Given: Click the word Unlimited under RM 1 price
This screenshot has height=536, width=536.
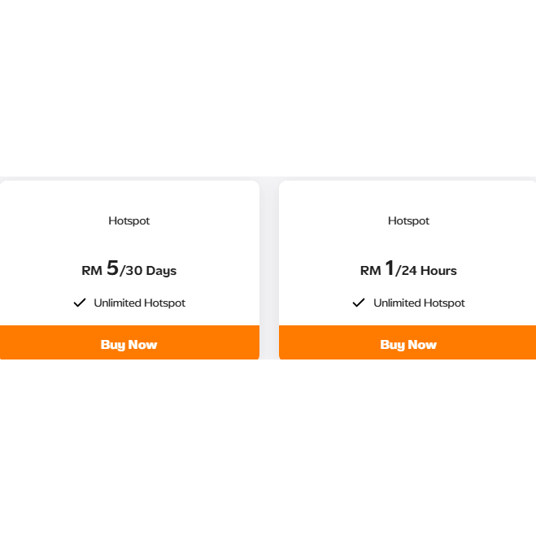Looking at the screenshot, I should (397, 303).
